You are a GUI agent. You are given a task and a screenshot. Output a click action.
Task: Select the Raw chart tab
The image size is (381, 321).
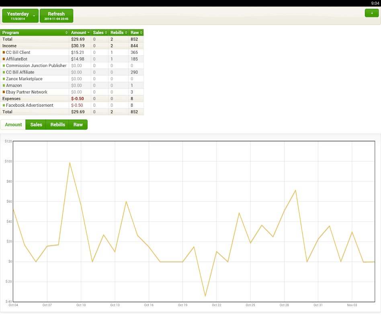coord(78,125)
